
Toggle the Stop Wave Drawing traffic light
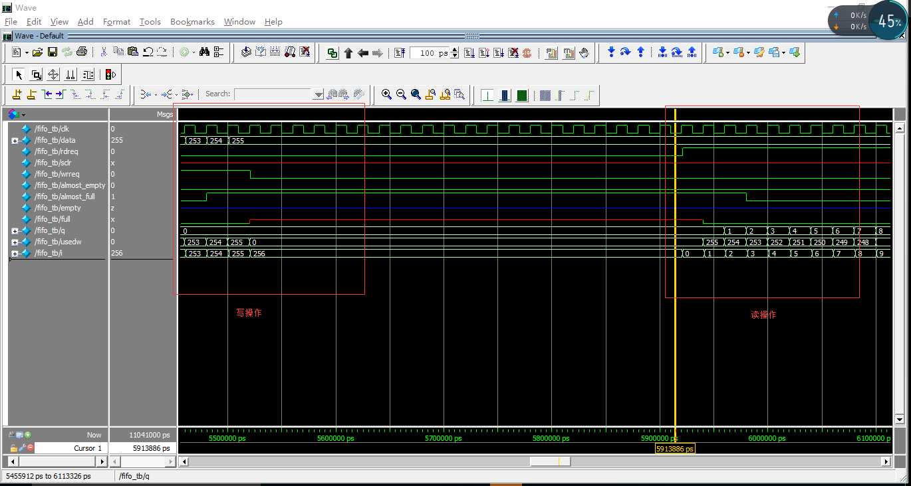[110, 74]
